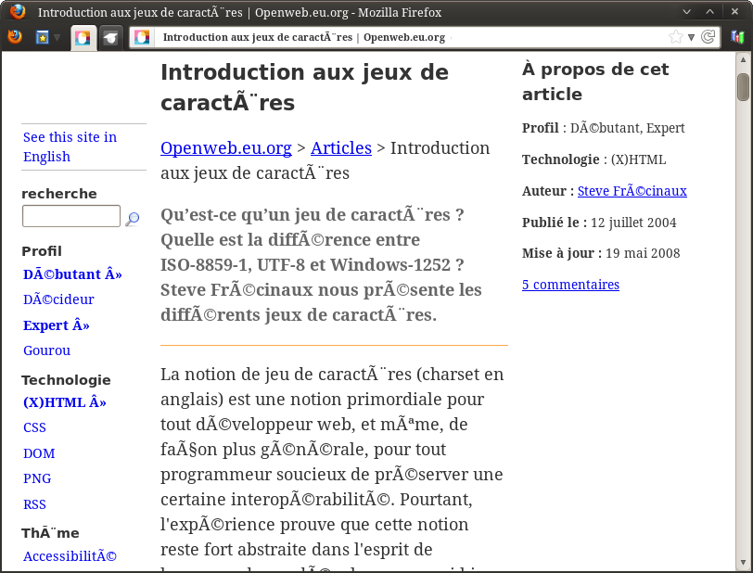Viewport: 753px width, 573px height.
Task: Open bookmarks via the starred-folder icon
Action: point(42,37)
